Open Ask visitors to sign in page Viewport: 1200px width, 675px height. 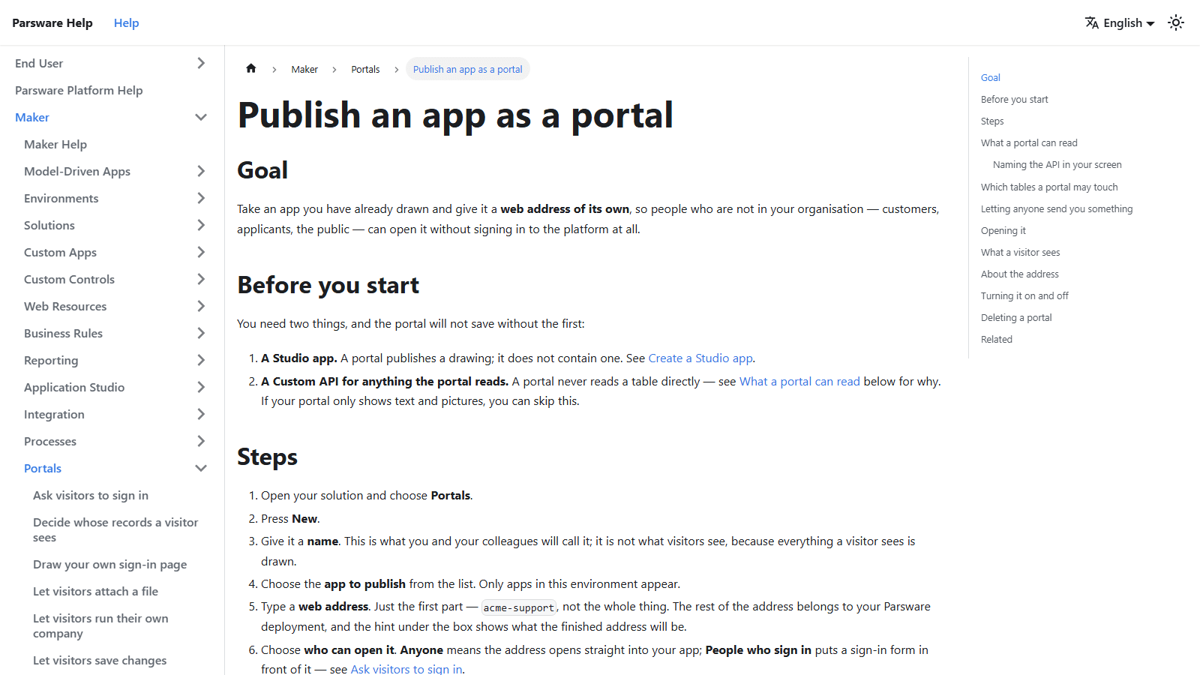point(91,495)
